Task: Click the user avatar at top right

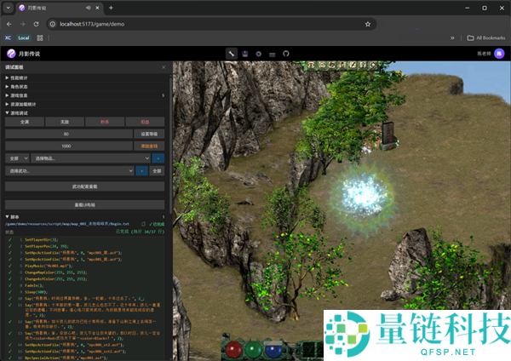Action: tap(501, 54)
